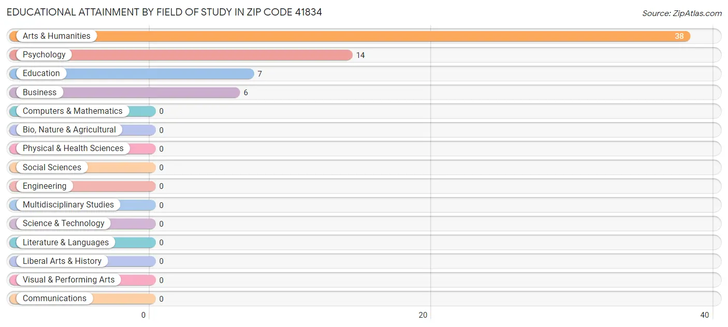Click the 0 value beside Social Sciences
Image resolution: width=728 pixels, height=327 pixels.
click(161, 168)
